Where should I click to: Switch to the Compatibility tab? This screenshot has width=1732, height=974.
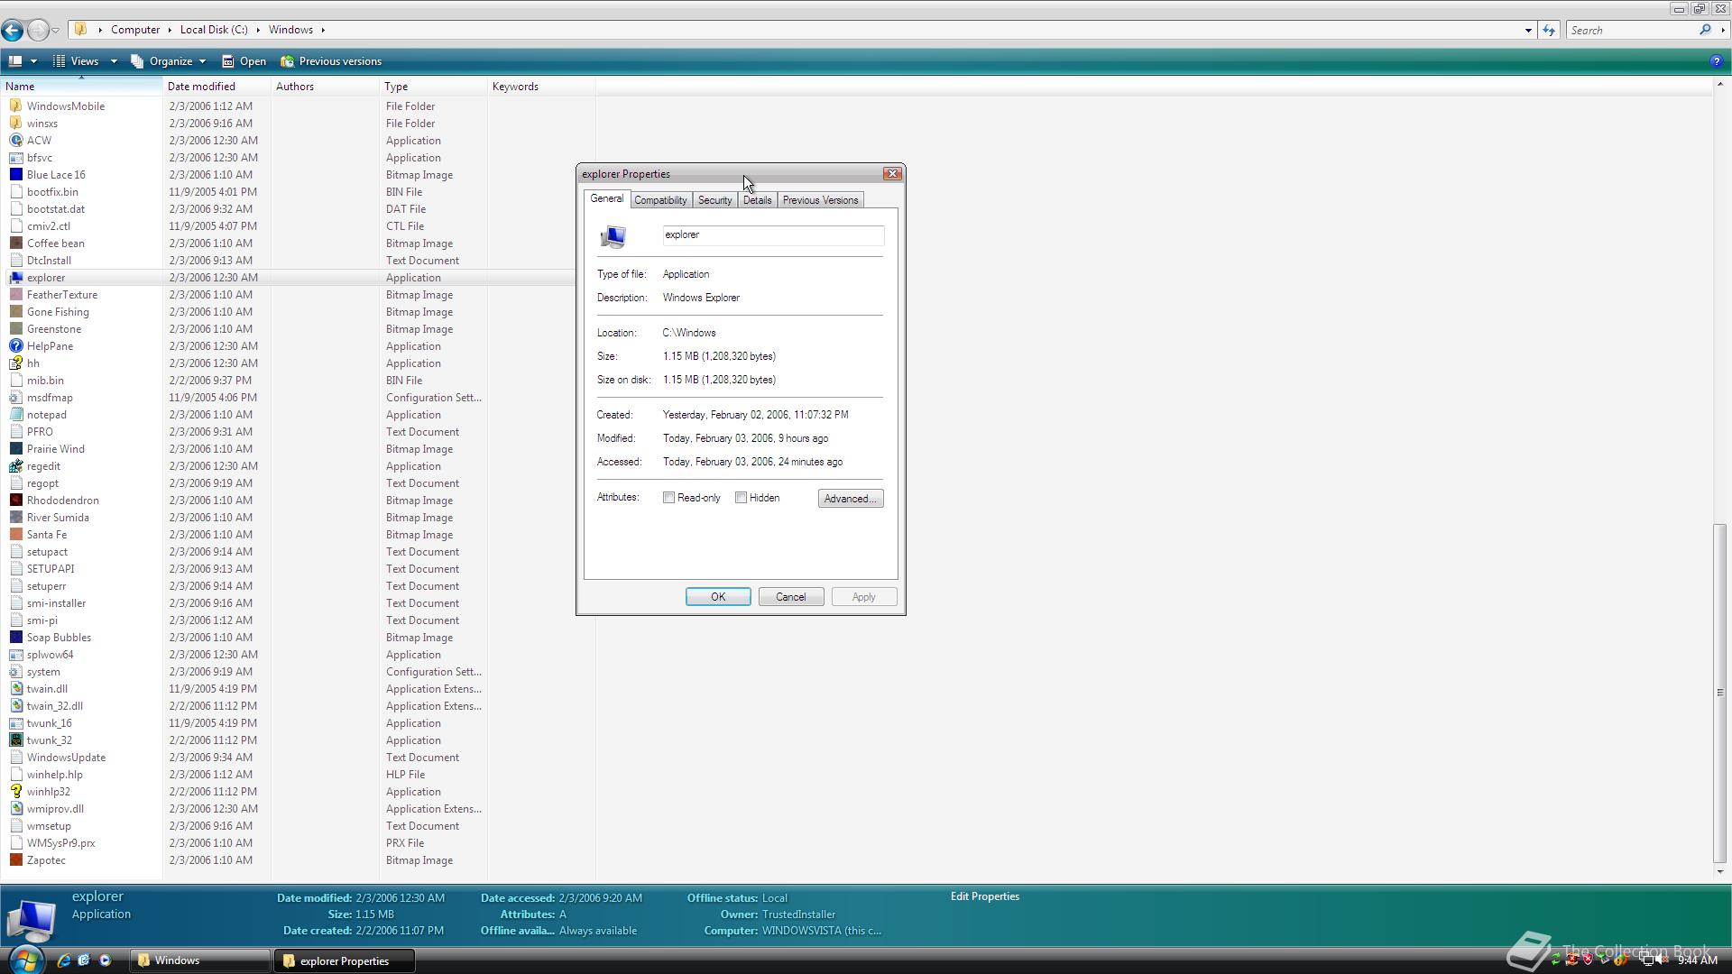pos(660,200)
